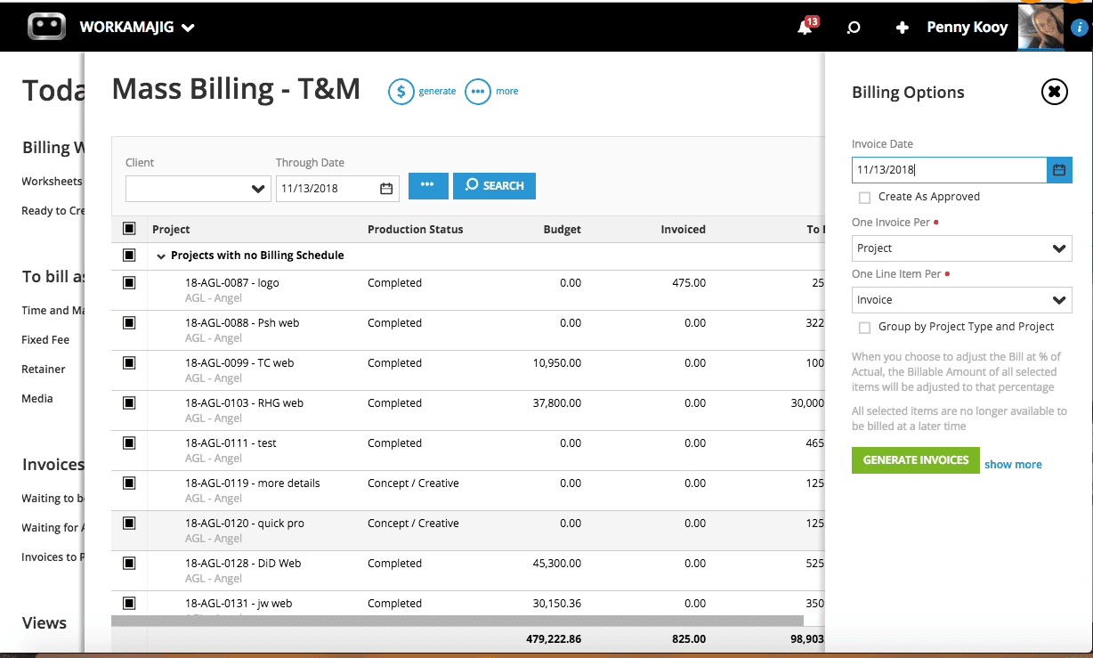1093x658 pixels.
Task: Click the 479,222.86 budget total
Action: [553, 639]
